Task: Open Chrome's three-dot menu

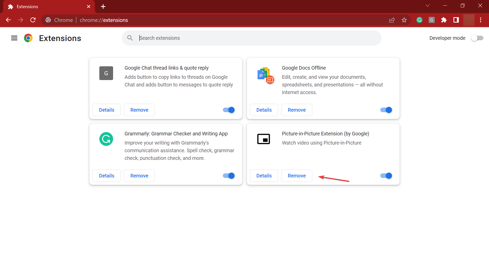Action: [x=481, y=20]
